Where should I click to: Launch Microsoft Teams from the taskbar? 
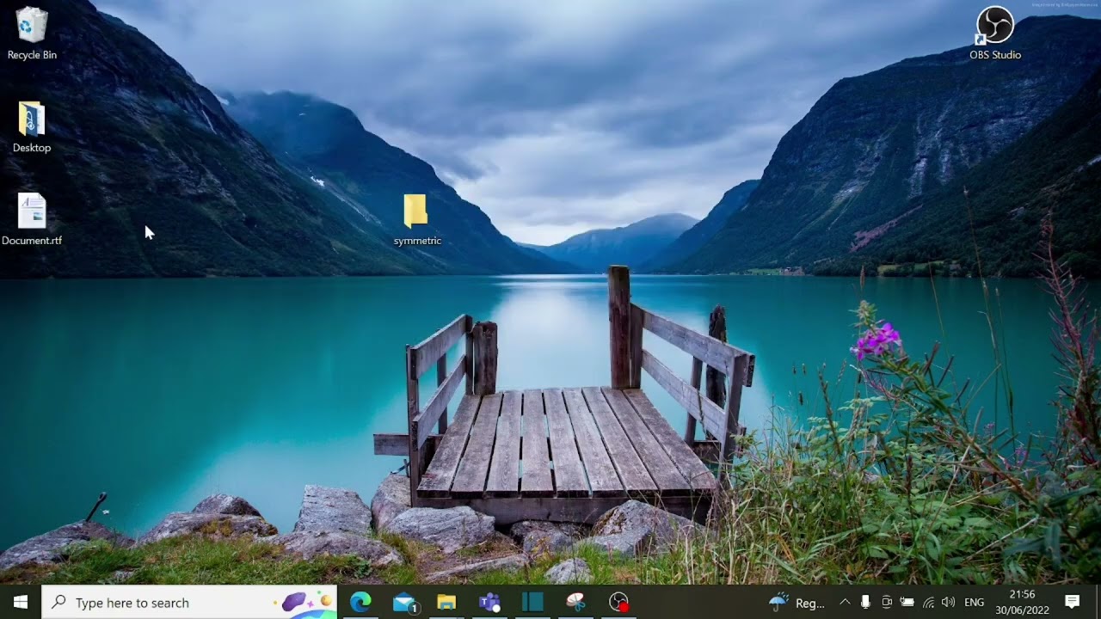[489, 603]
